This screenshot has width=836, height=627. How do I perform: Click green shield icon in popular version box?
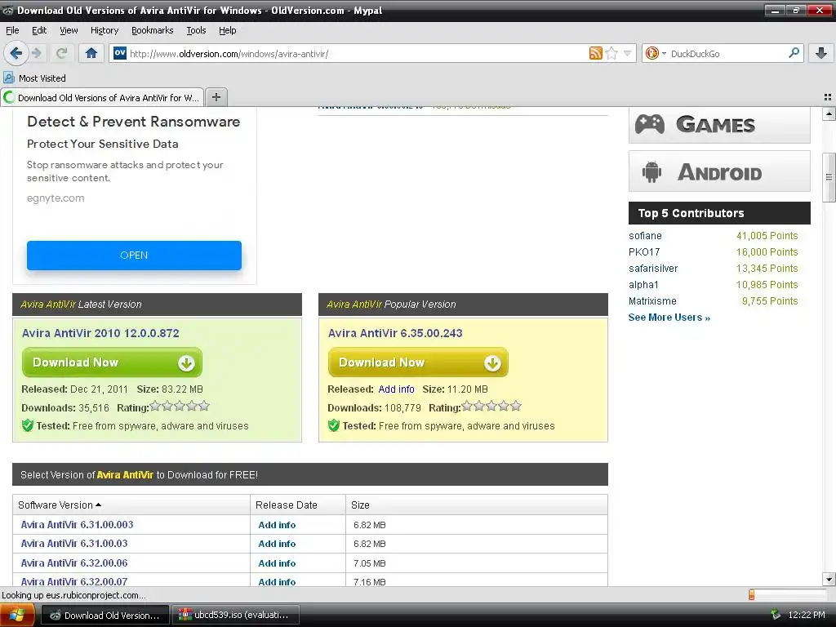point(334,425)
